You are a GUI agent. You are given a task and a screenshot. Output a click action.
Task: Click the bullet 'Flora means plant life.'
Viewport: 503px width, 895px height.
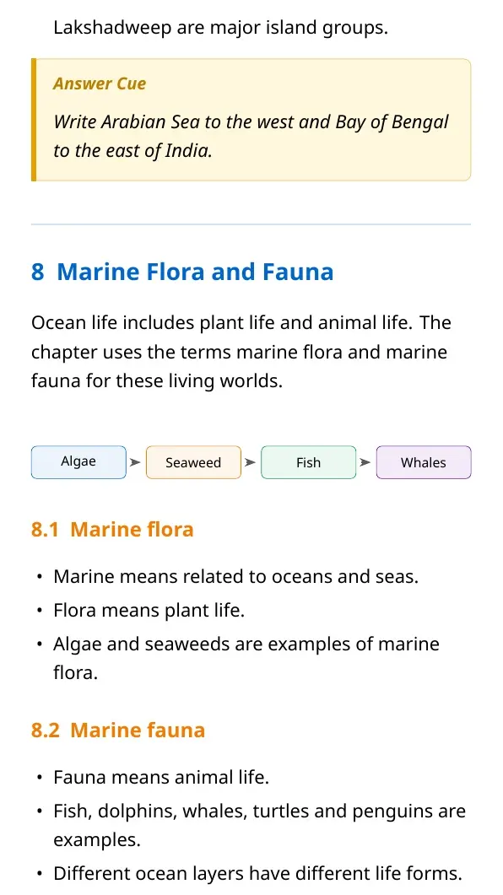click(x=149, y=610)
